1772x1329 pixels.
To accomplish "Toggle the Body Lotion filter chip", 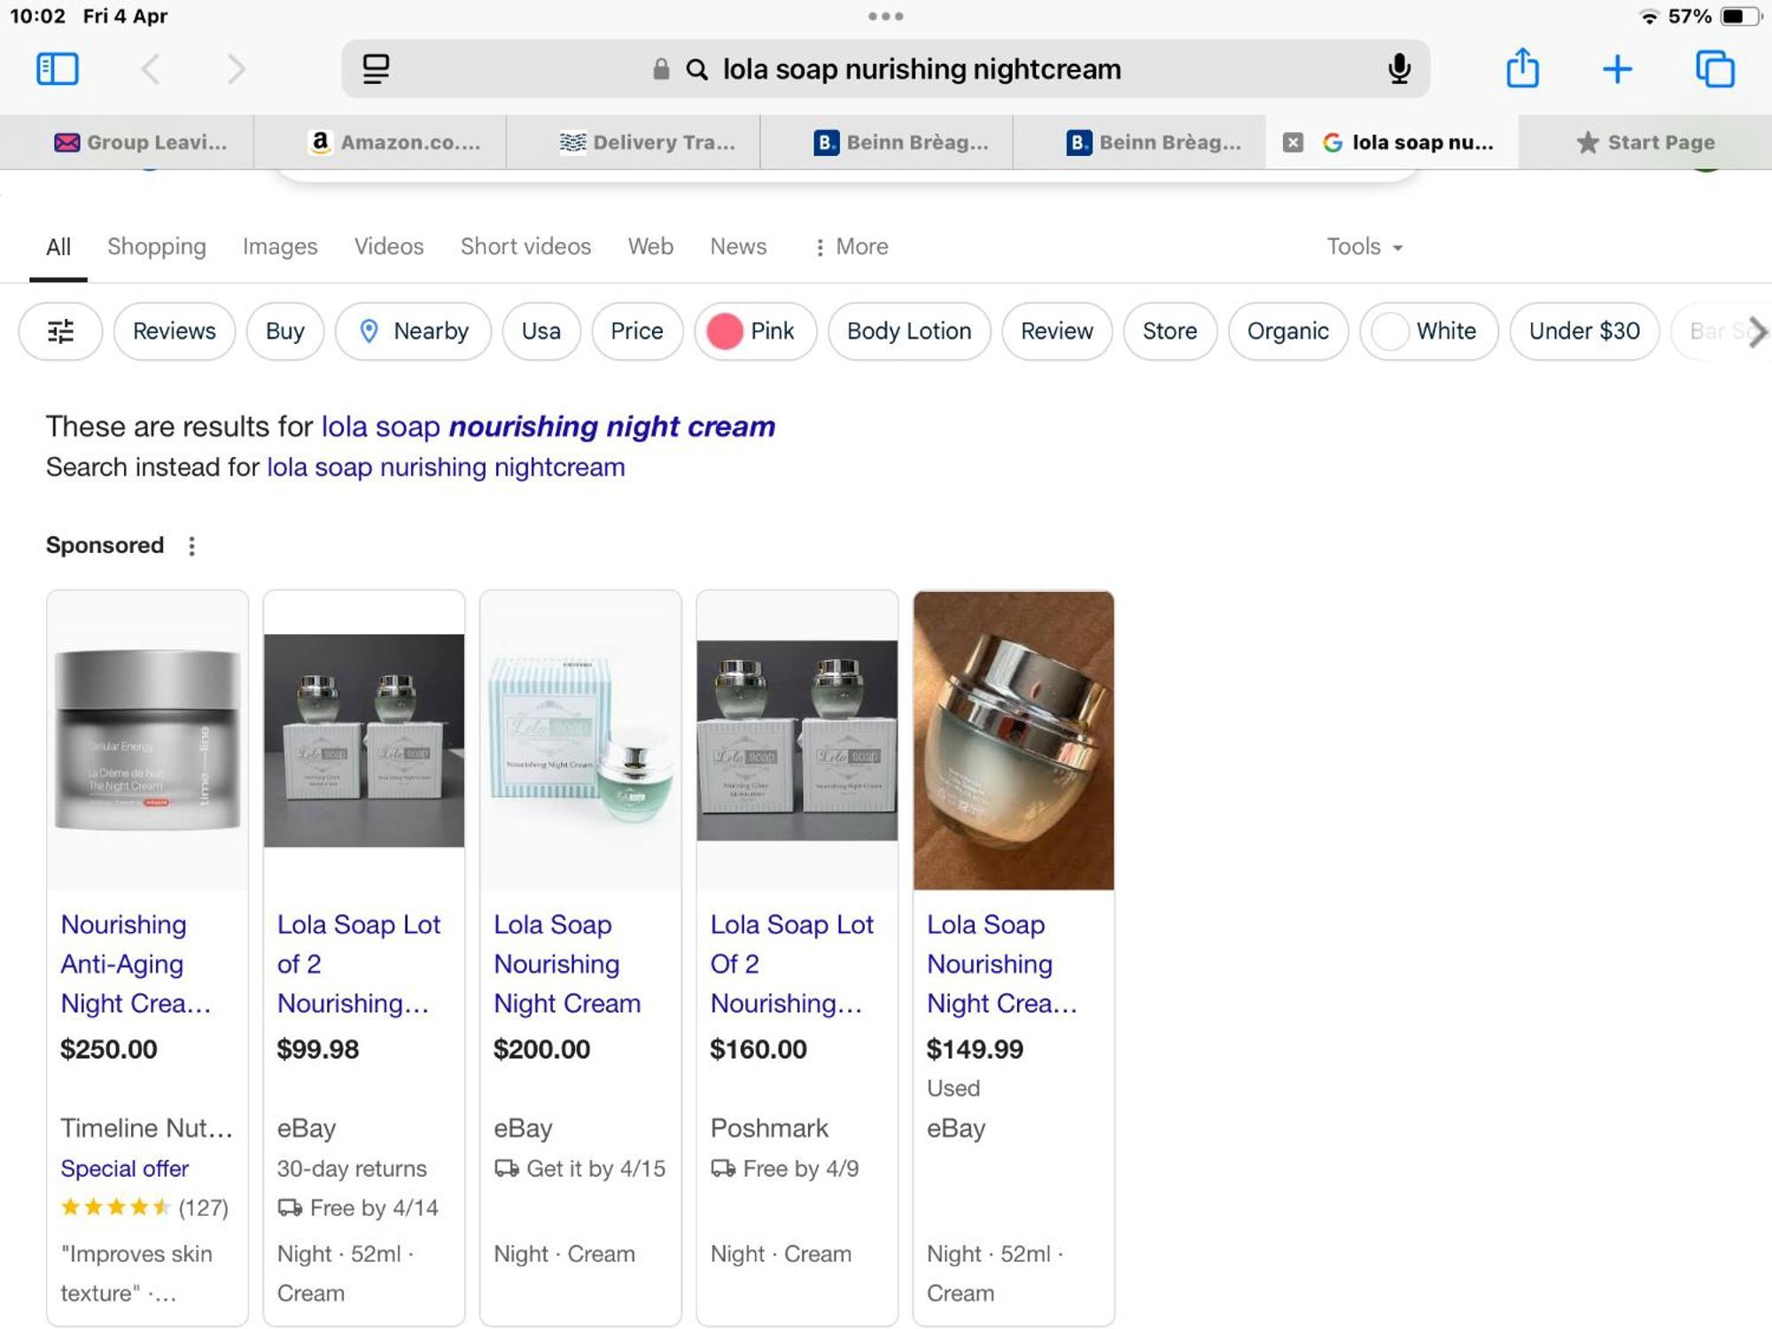I will point(909,331).
